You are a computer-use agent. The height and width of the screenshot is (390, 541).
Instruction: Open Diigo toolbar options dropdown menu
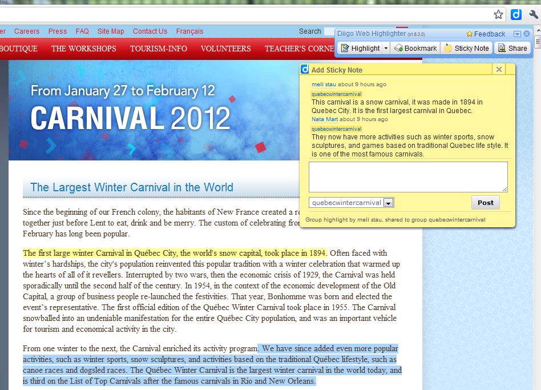517,34
